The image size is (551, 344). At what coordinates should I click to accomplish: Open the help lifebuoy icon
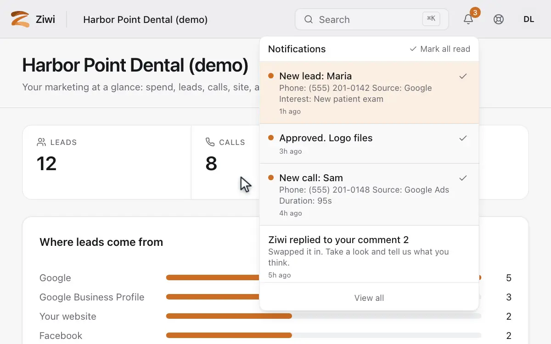pyautogui.click(x=499, y=19)
